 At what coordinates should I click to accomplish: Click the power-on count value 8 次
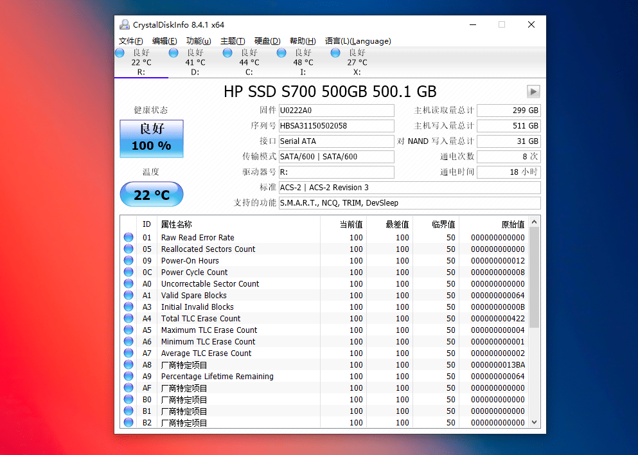point(509,157)
